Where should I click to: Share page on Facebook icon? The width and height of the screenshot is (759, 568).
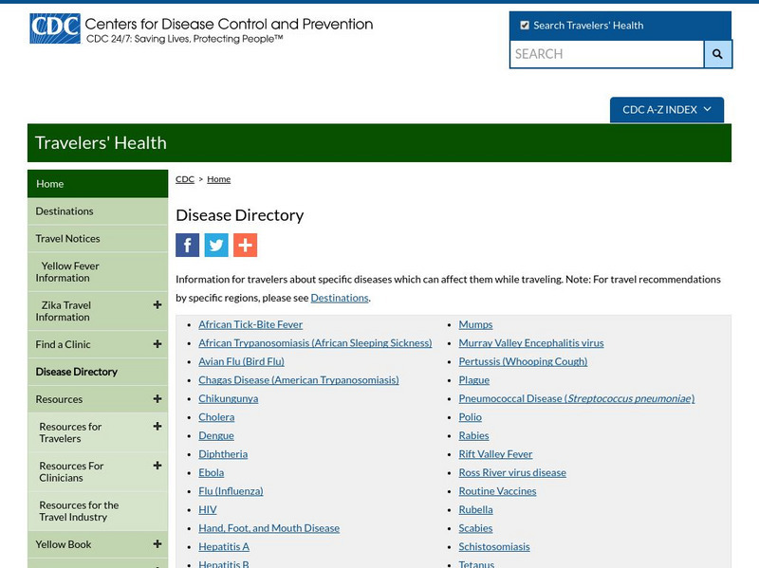coord(187,245)
